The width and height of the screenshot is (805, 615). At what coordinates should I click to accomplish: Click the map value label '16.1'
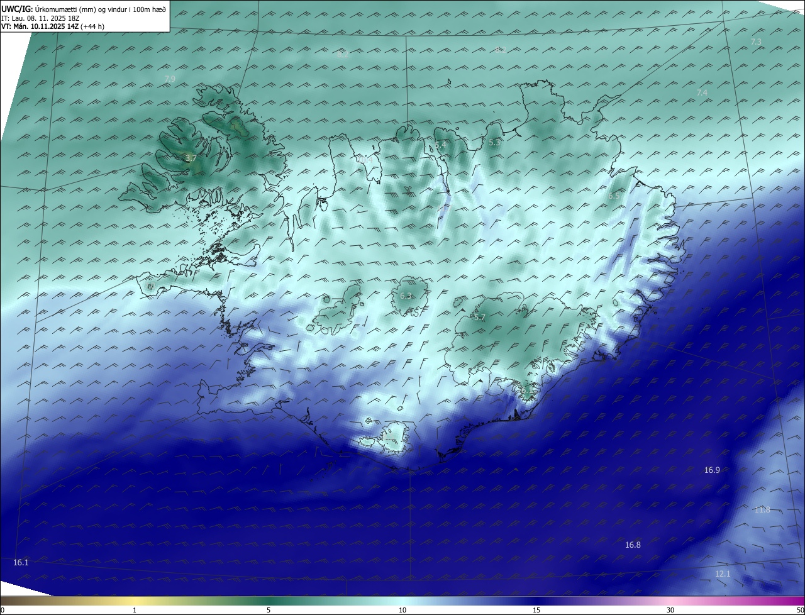(x=21, y=562)
